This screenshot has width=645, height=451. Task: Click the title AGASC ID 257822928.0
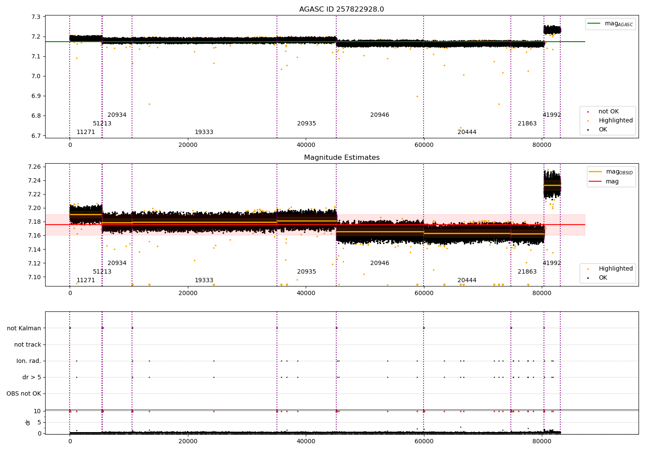(342, 9)
